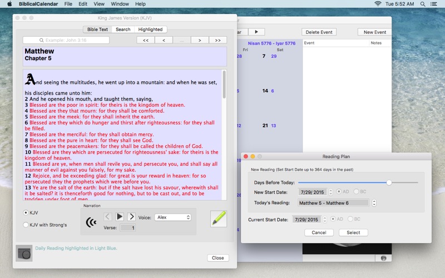Click the Bible text vertical scrollbar
The image size is (445, 278).
(x=224, y=85)
